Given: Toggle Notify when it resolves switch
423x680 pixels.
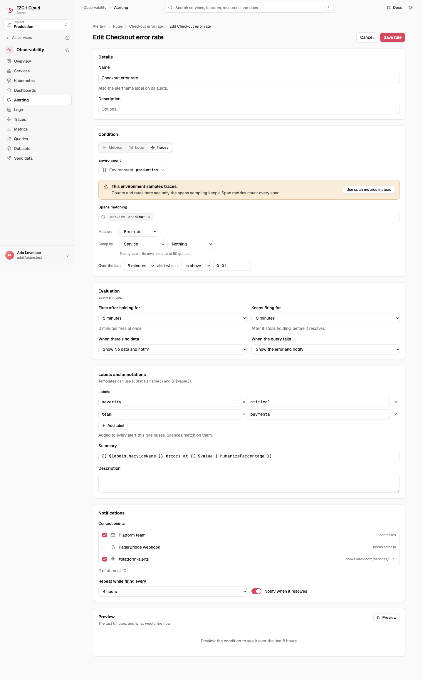Looking at the screenshot, I should (x=256, y=591).
